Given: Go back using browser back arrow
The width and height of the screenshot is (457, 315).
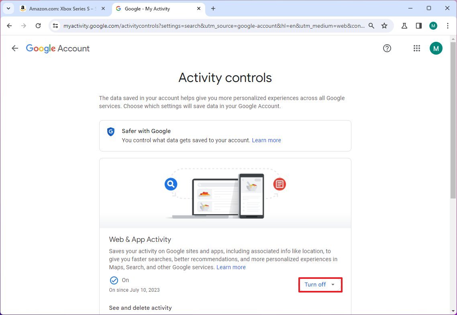Looking at the screenshot, I should click(9, 26).
